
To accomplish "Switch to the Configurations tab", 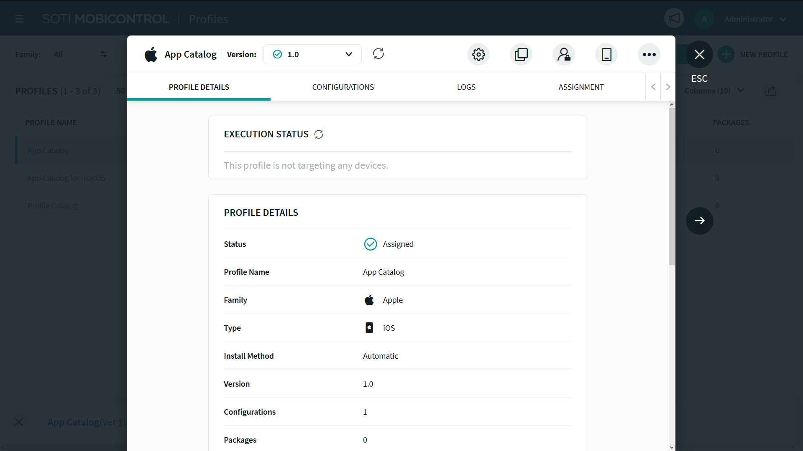I will [x=343, y=87].
